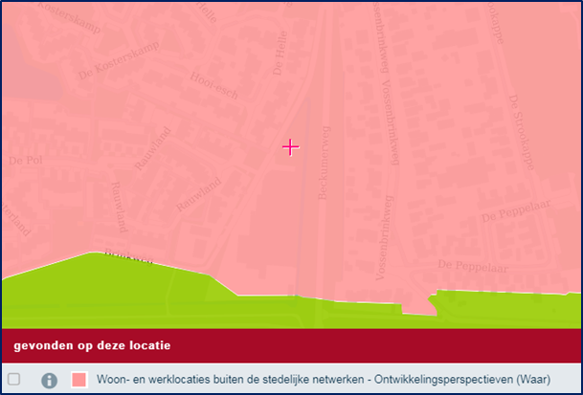
Task: Click the pink crosshair marker on the map
Action: coord(290,147)
